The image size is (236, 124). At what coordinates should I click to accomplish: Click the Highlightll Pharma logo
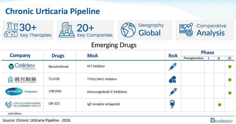pos(22,79)
